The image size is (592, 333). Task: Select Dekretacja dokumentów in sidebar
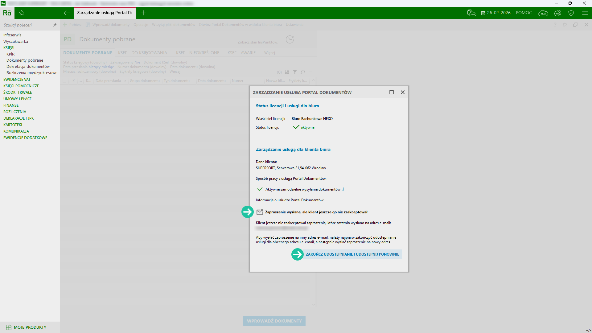28,67
